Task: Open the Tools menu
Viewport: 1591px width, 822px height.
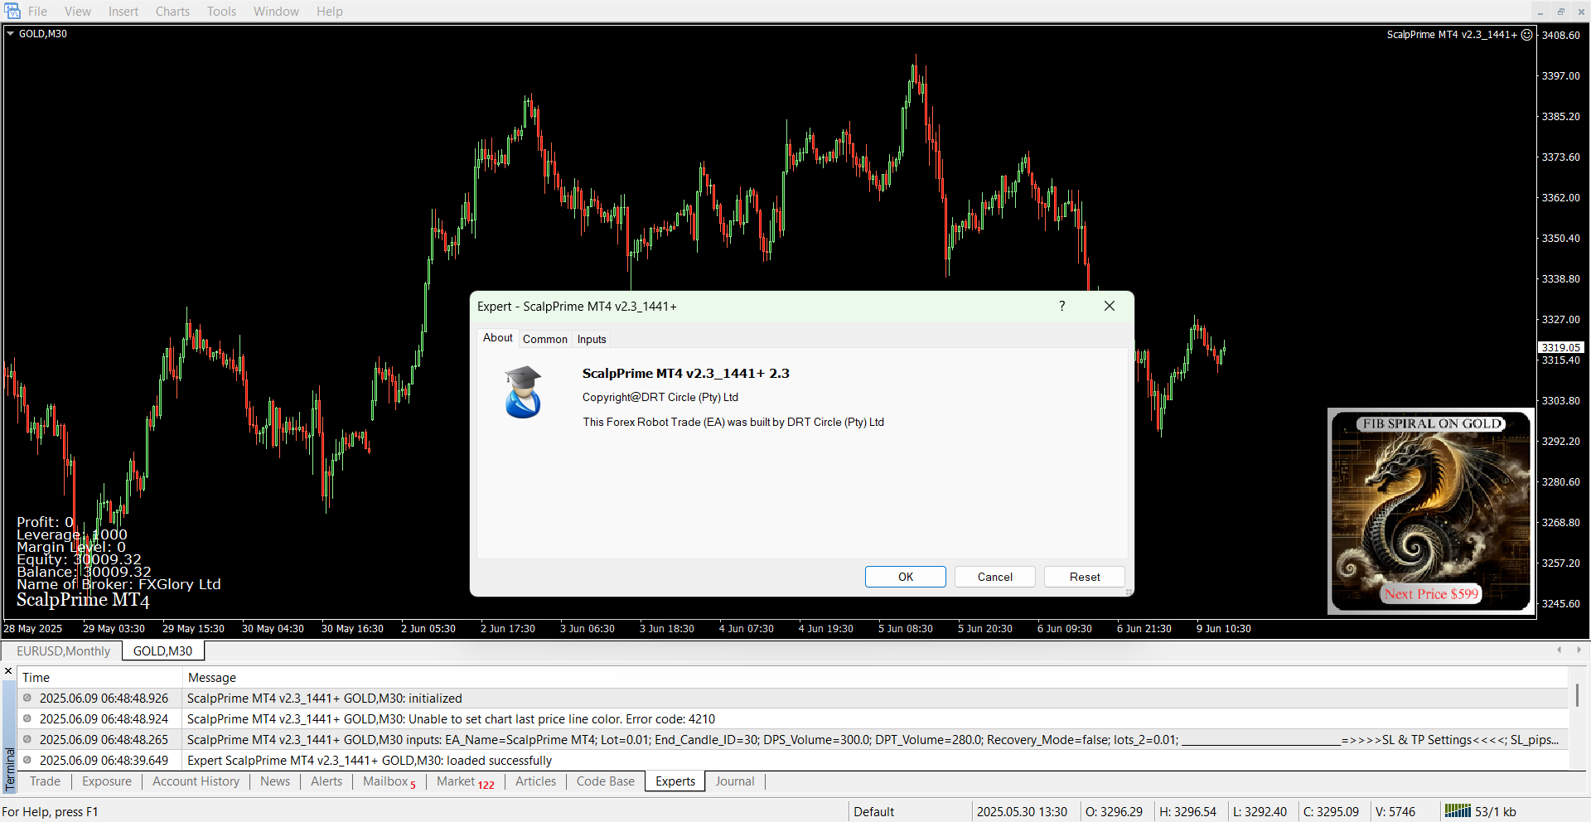Action: [221, 12]
